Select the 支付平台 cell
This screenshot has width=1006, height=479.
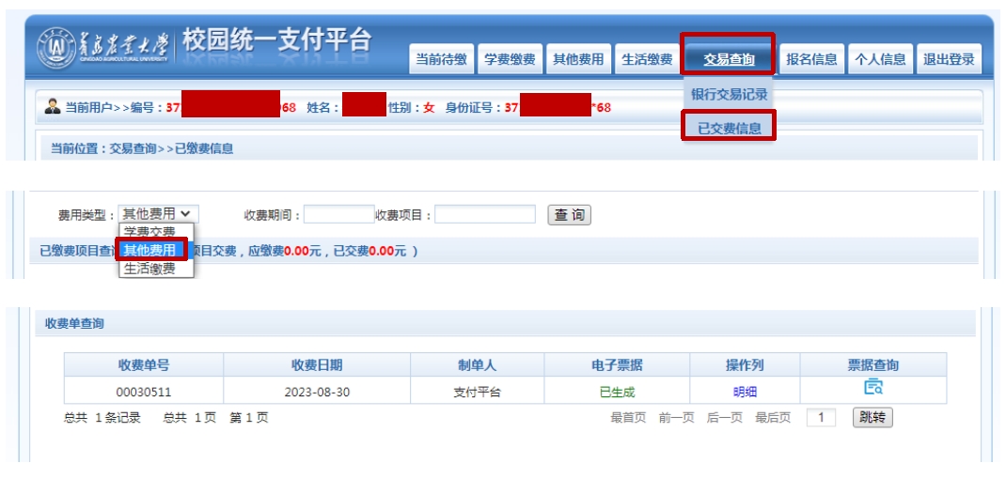[478, 391]
